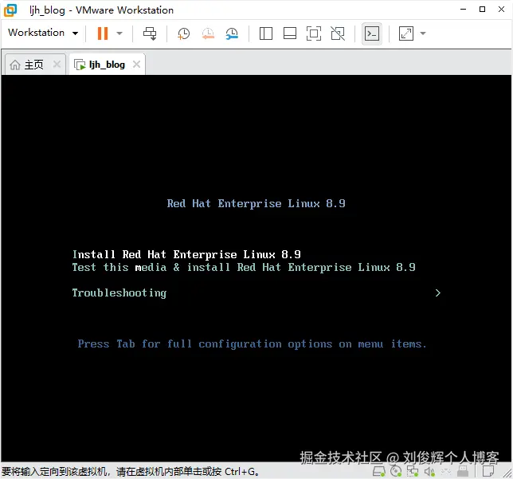
Task: Open the message log note icon
Action: (488, 471)
